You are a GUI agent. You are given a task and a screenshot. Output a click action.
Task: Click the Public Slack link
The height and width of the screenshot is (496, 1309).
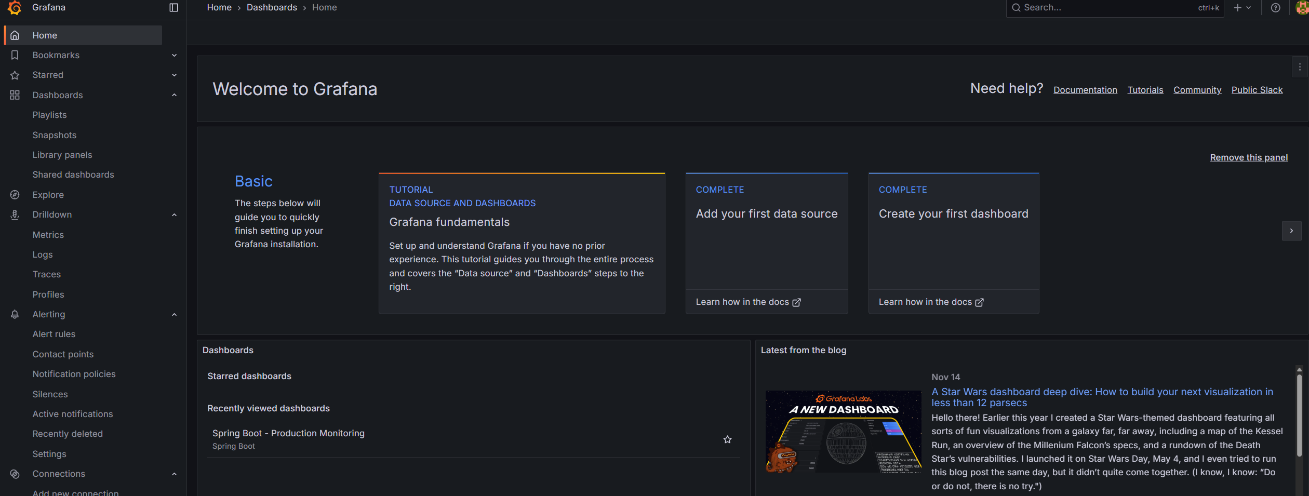[1257, 90]
